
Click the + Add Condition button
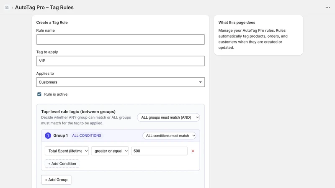coord(62,164)
